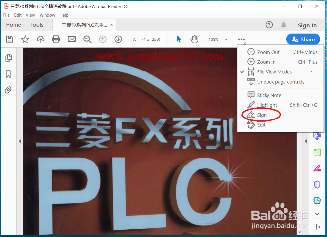This screenshot has width=327, height=237.
Task: Open the Window menu
Action: click(x=47, y=15)
